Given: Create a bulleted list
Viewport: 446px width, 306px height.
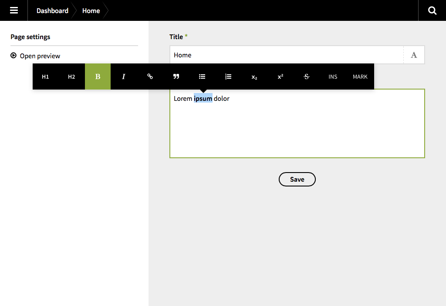Looking at the screenshot, I should (202, 76).
